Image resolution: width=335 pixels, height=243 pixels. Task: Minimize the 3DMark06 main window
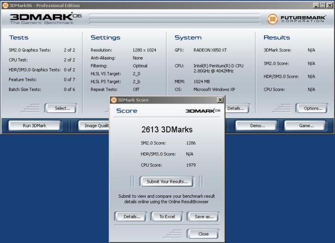tap(316, 5)
